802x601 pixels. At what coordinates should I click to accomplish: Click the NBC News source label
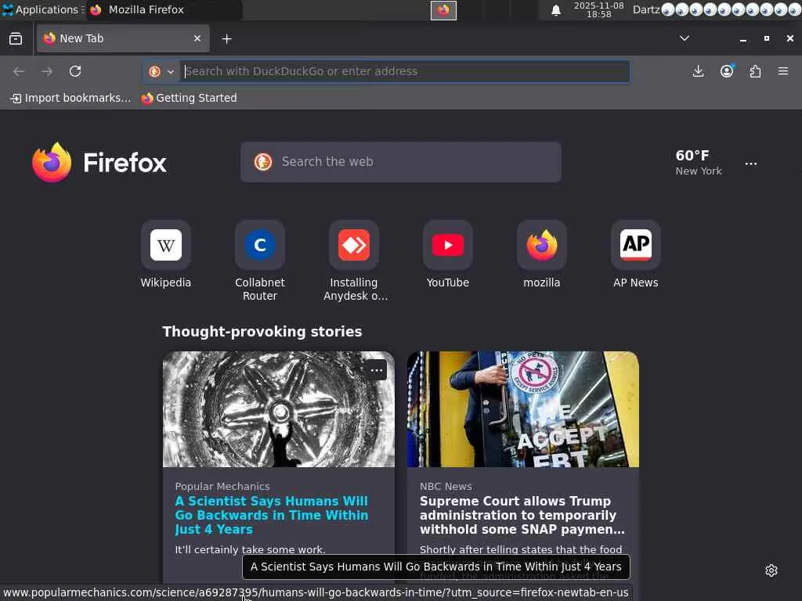click(x=446, y=487)
